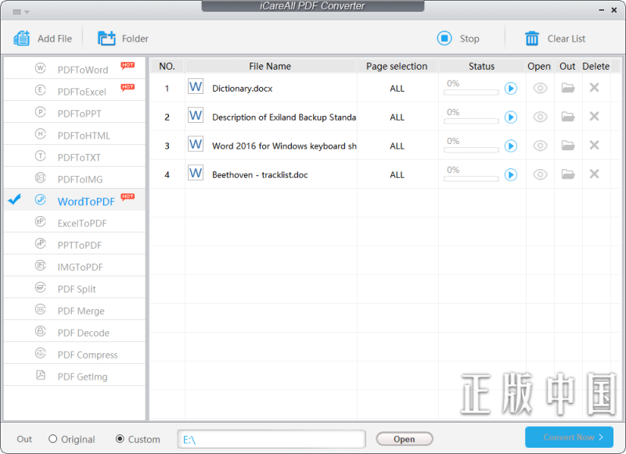The image size is (626, 454).
Task: Click Word icon beside Word 2016 keyboard file
Action: click(195, 144)
